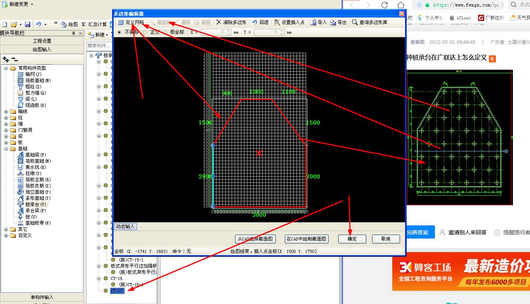Click the Y coordinate input field

270,32
